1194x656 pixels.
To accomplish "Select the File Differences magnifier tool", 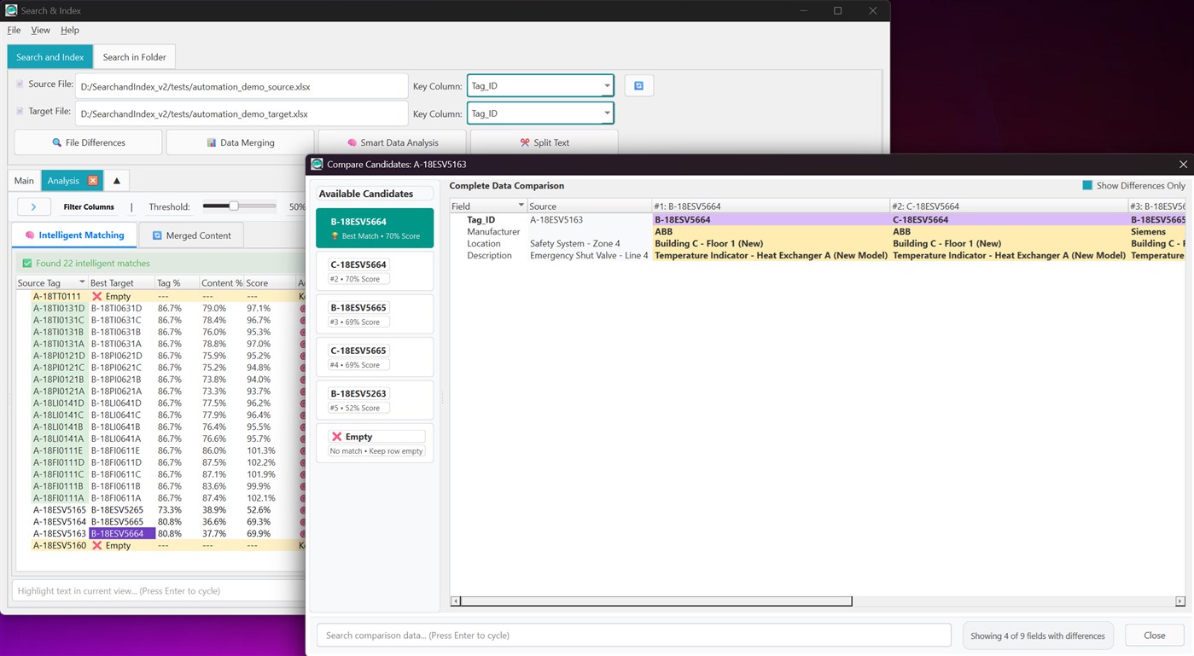I will tap(87, 142).
